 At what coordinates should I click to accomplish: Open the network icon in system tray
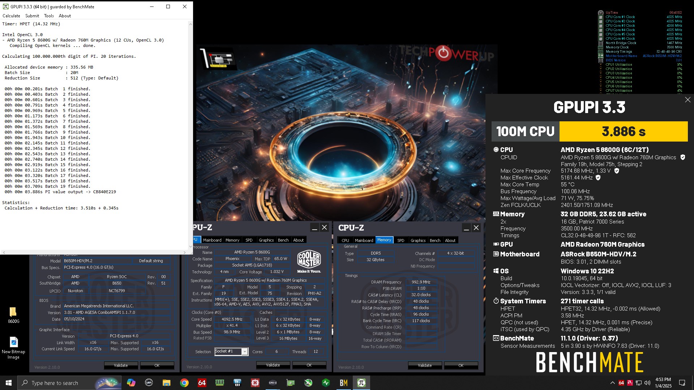[x=638, y=383]
